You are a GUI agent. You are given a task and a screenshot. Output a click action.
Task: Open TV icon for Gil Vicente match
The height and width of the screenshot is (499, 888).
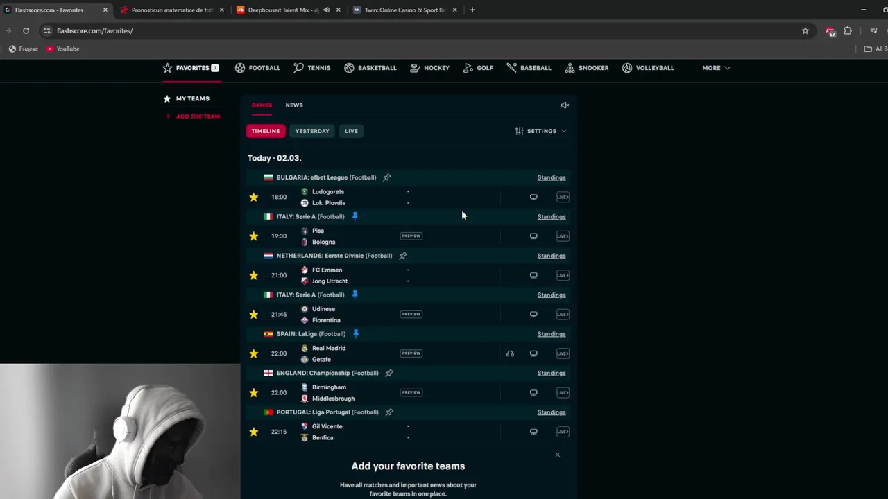[x=533, y=432]
